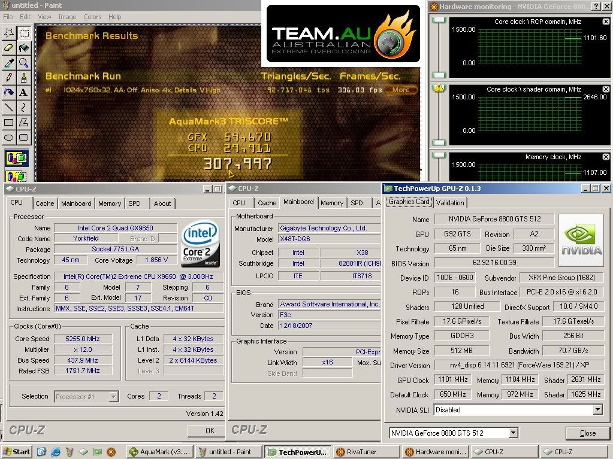The height and width of the screenshot is (459, 613).
Task: Click the Start button
Action: tap(16, 452)
